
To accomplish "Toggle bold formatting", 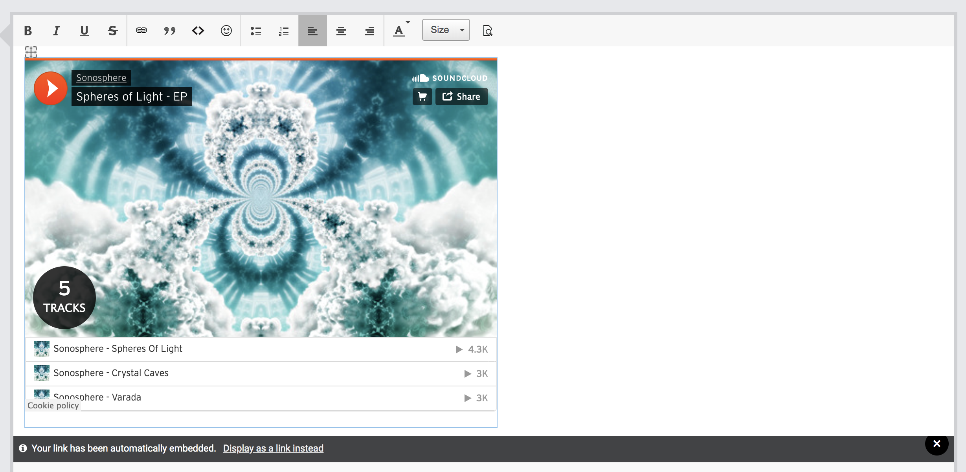I will [28, 31].
